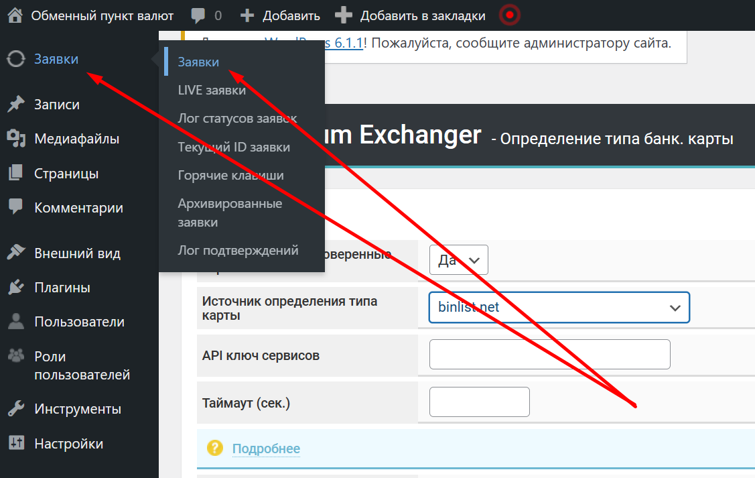Click the Плагины plug icon
The image size is (755, 478).
pos(15,288)
